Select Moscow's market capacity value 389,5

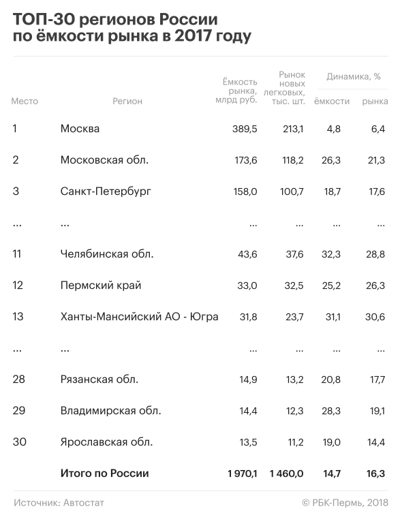tap(245, 129)
